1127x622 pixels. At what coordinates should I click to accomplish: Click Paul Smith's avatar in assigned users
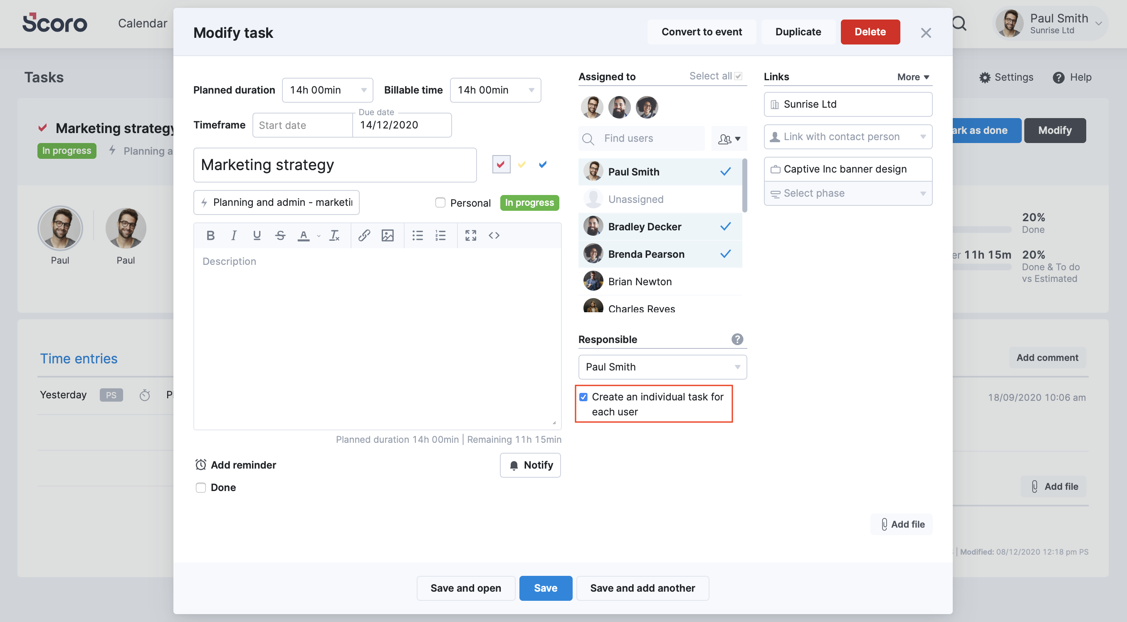pyautogui.click(x=592, y=107)
